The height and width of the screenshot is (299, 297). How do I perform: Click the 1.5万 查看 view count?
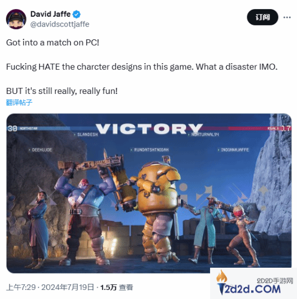117,287
